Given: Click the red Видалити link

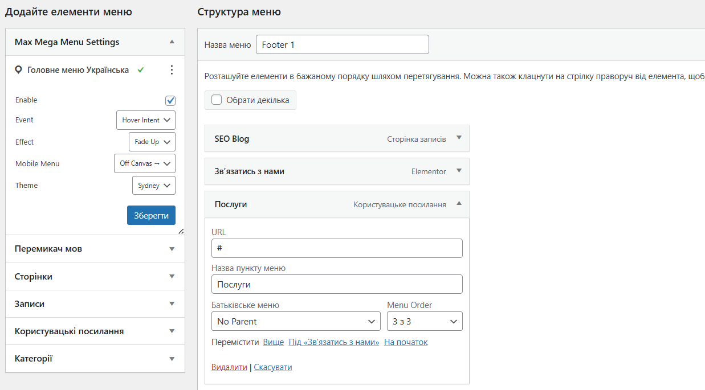Looking at the screenshot, I should [x=229, y=367].
